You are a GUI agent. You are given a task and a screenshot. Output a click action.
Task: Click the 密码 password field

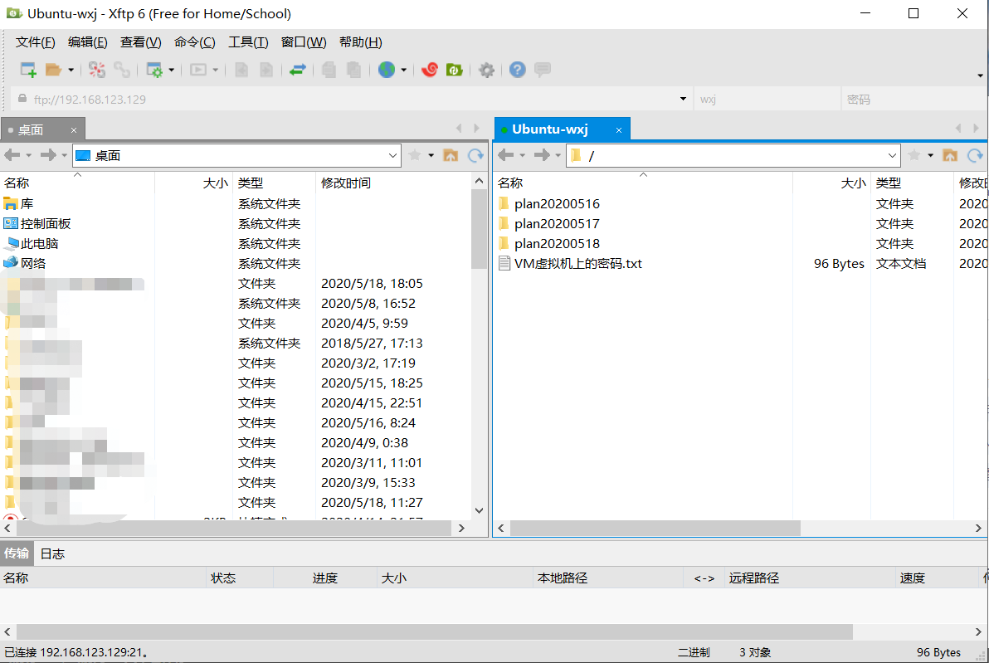914,99
